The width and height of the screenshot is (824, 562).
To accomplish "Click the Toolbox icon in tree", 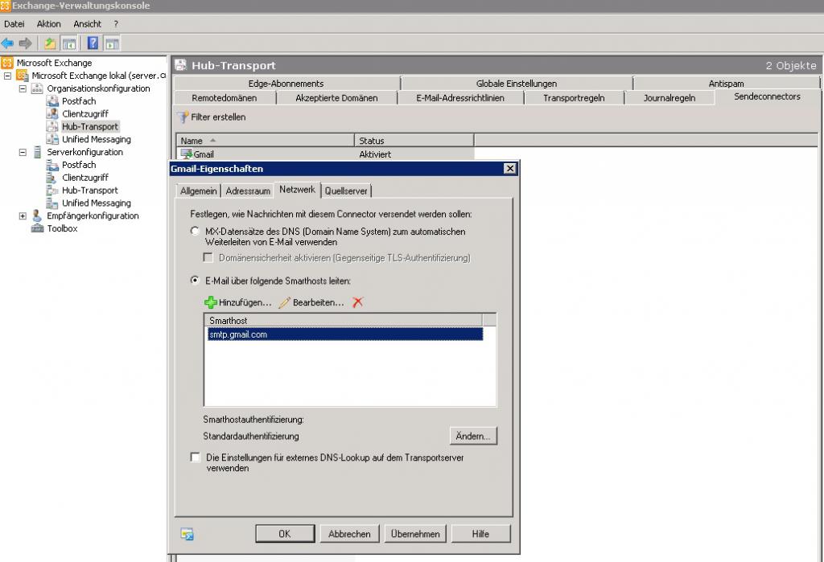I will click(x=37, y=228).
